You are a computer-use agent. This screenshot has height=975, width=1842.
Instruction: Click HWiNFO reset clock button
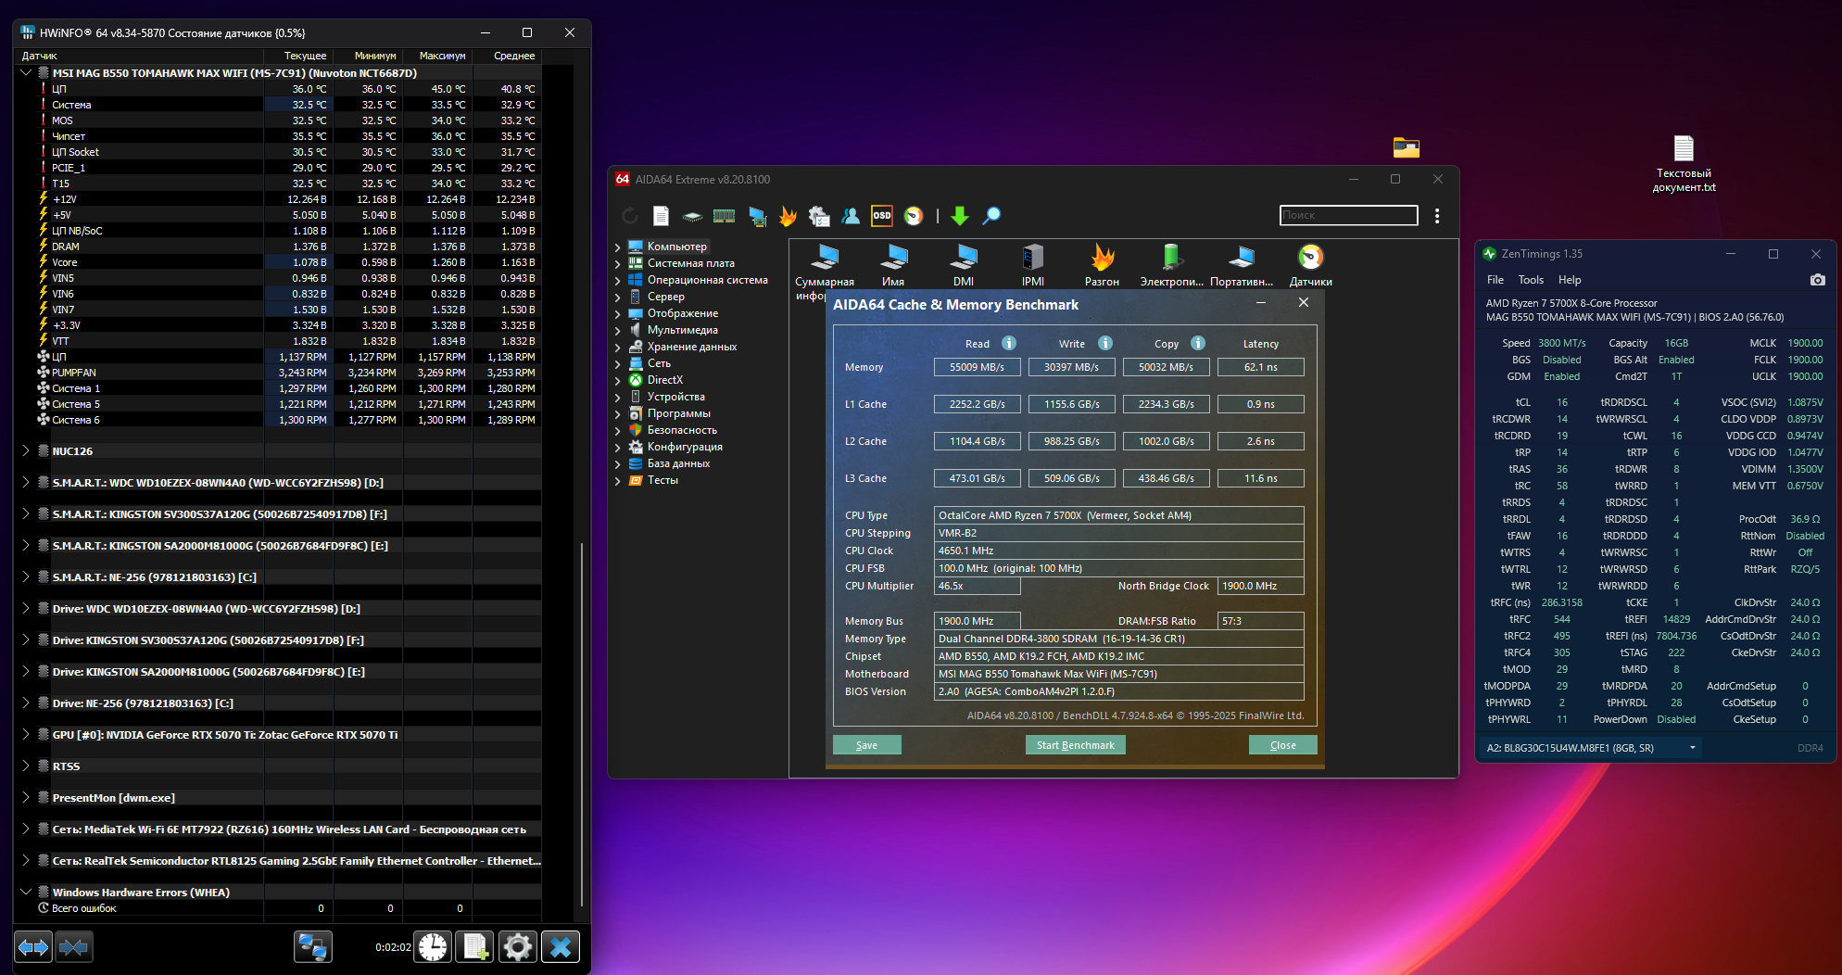click(433, 947)
